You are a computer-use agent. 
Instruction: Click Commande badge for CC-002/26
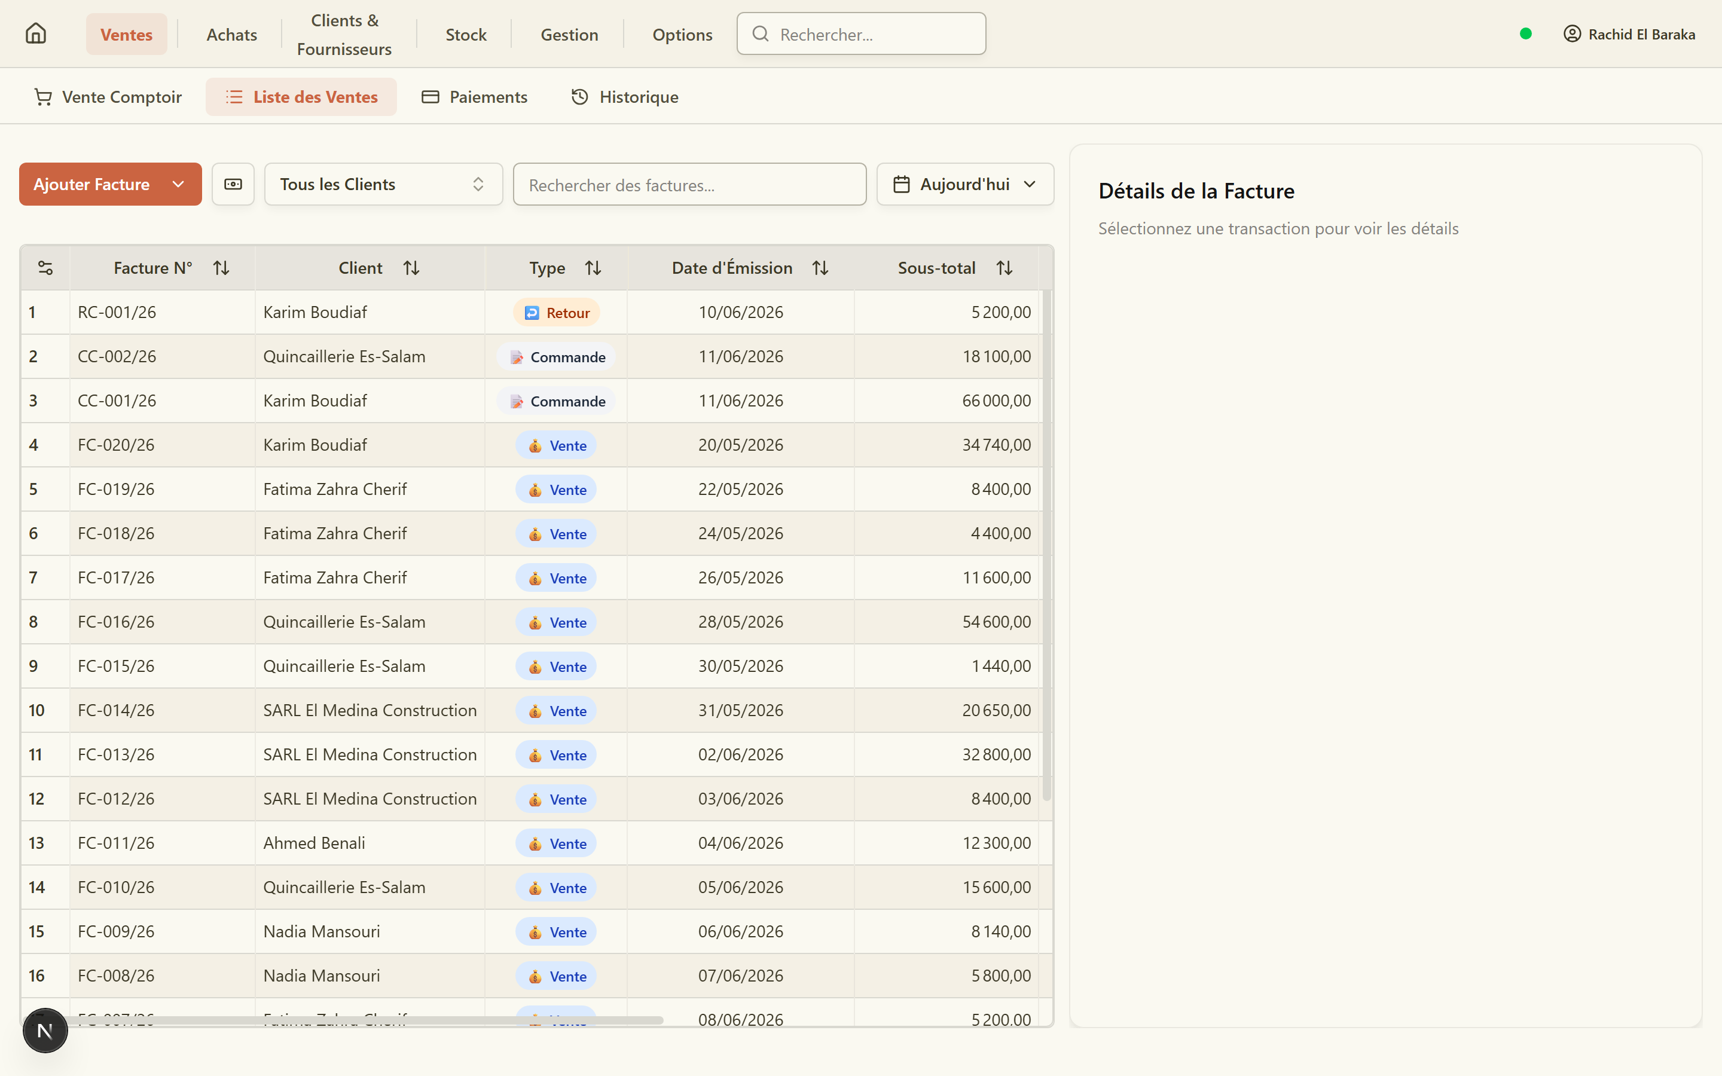(x=557, y=356)
